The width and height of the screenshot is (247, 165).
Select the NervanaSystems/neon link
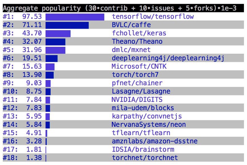point(149,125)
